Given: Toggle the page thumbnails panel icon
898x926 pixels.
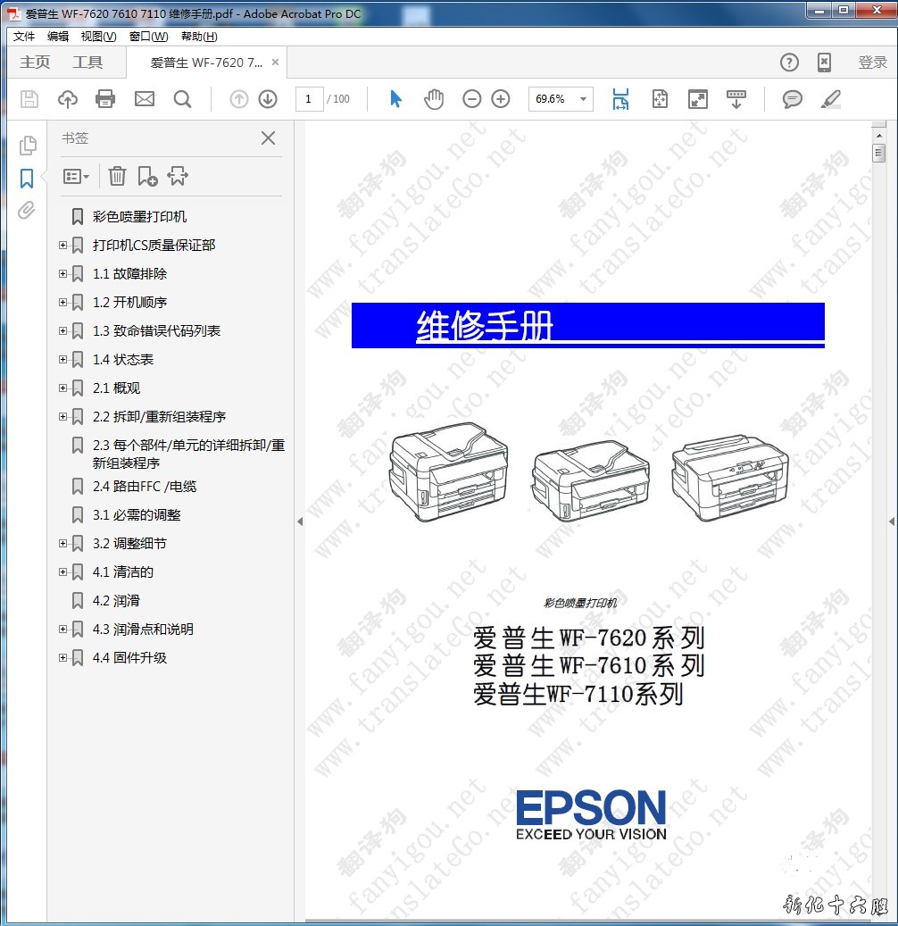Looking at the screenshot, I should (27, 145).
